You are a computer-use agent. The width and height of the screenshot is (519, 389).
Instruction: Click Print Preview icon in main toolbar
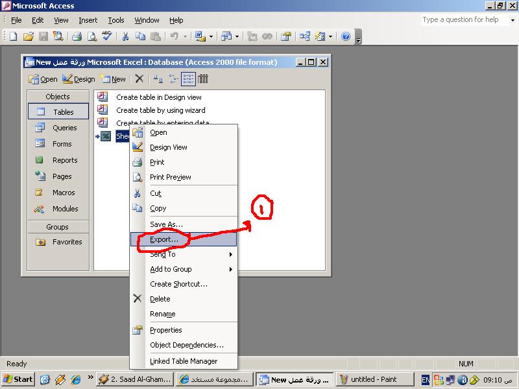click(91, 37)
